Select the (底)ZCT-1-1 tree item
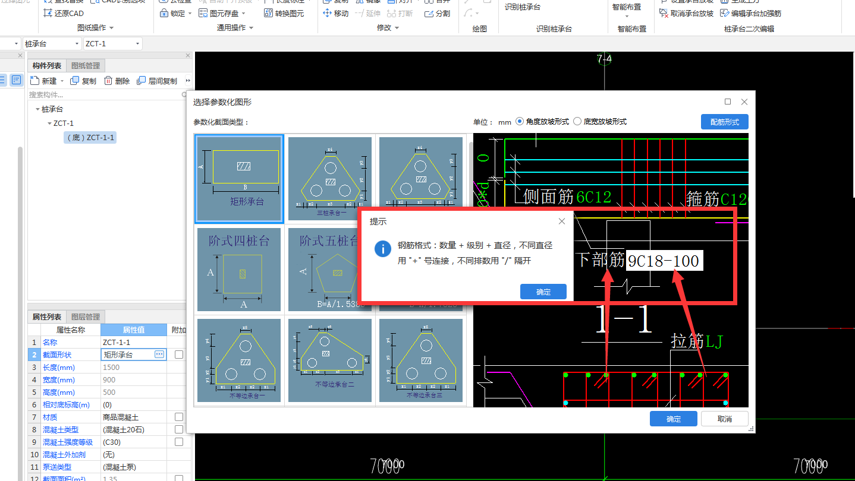 tap(91, 138)
